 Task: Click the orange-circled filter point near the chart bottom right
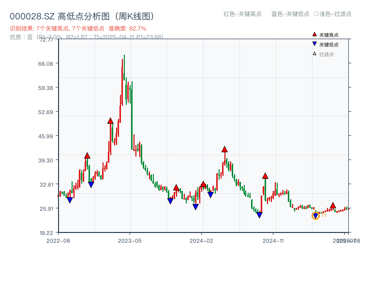pyautogui.click(x=314, y=217)
